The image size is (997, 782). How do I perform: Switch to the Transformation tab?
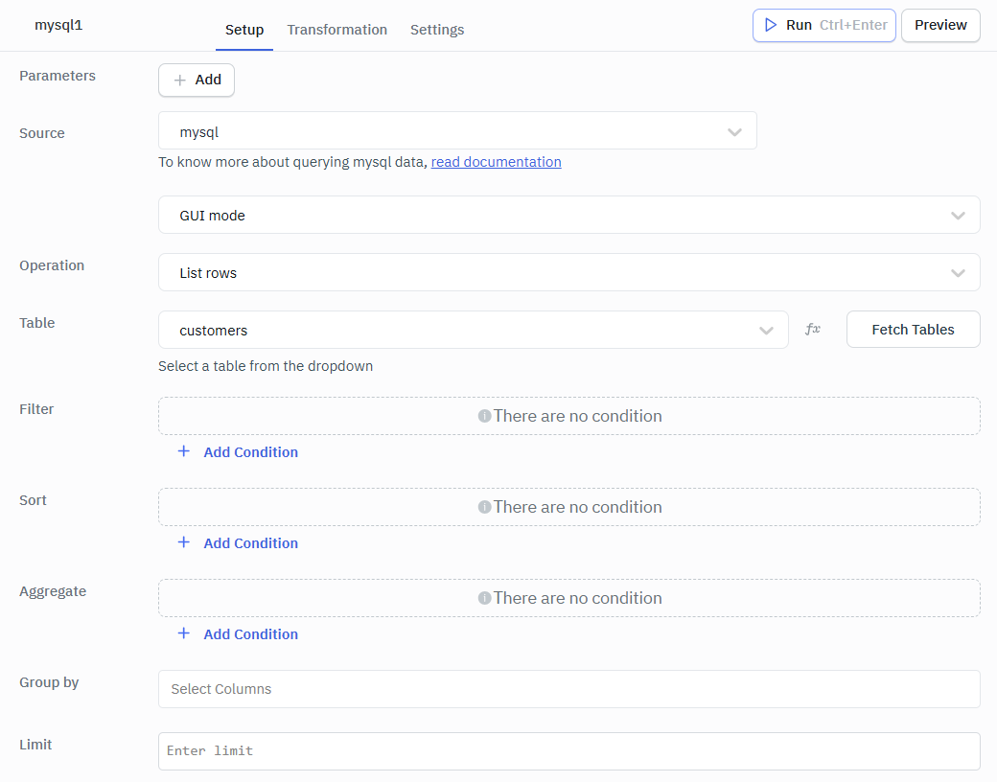(x=336, y=30)
